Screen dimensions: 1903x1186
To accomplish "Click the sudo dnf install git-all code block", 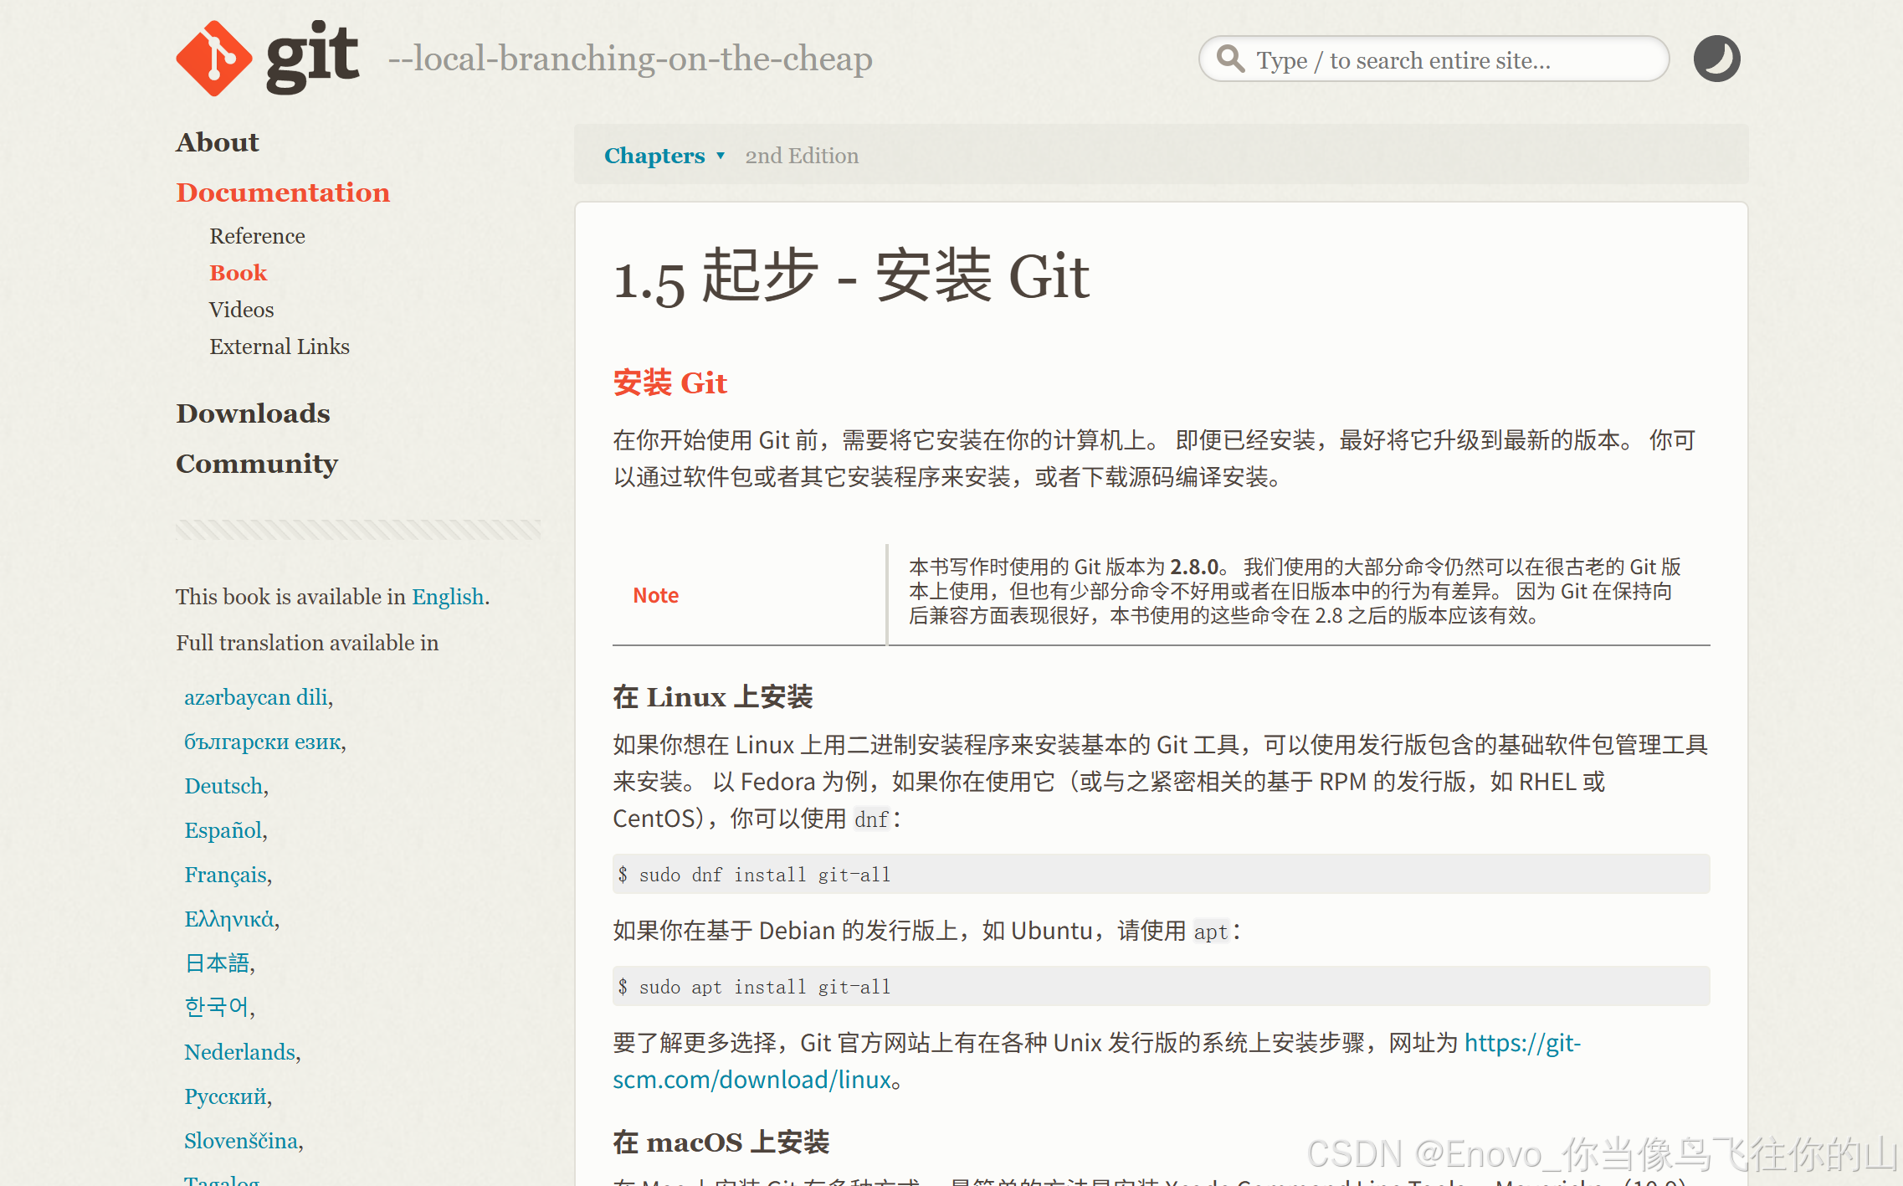I will pyautogui.click(x=1162, y=875).
